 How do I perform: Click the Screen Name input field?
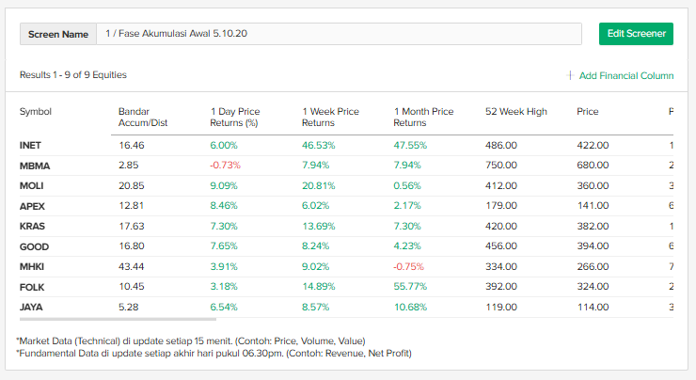coord(339,34)
